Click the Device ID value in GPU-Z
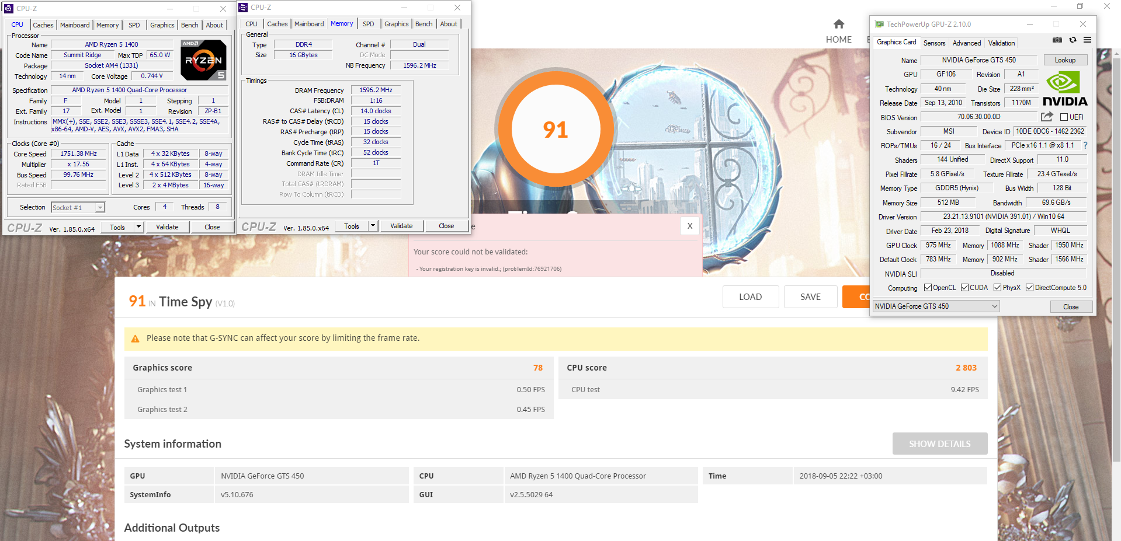This screenshot has width=1121, height=541. (1050, 131)
